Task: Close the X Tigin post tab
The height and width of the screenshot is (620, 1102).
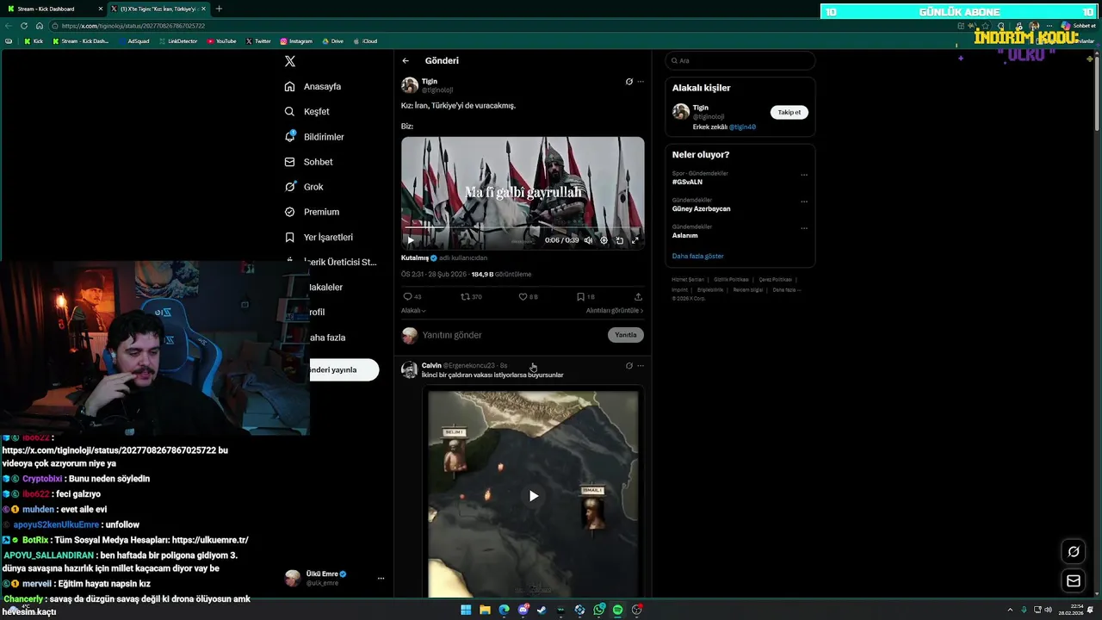Action: pos(204,9)
